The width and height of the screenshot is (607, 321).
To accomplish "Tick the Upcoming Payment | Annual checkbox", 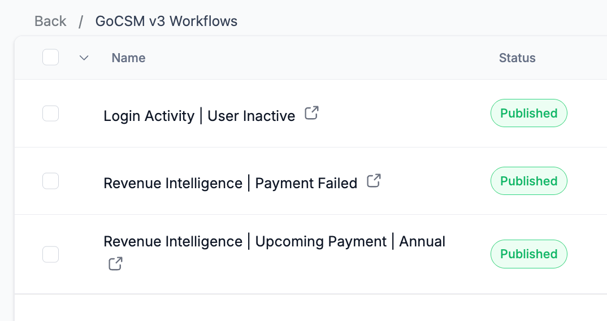I will (51, 254).
